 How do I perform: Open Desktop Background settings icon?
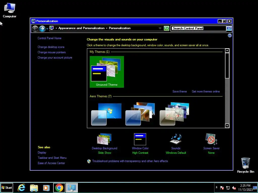tap(105, 139)
